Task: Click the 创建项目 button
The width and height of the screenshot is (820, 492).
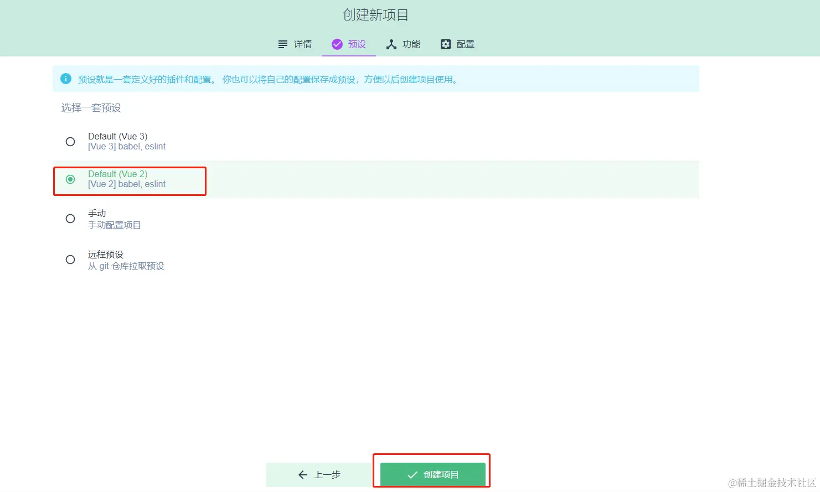Action: 433,475
